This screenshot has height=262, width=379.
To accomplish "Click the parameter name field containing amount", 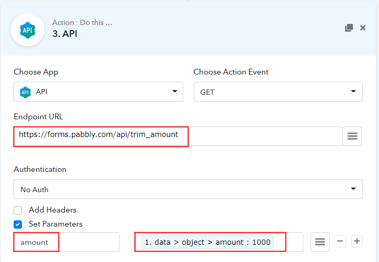I will tap(66, 242).
